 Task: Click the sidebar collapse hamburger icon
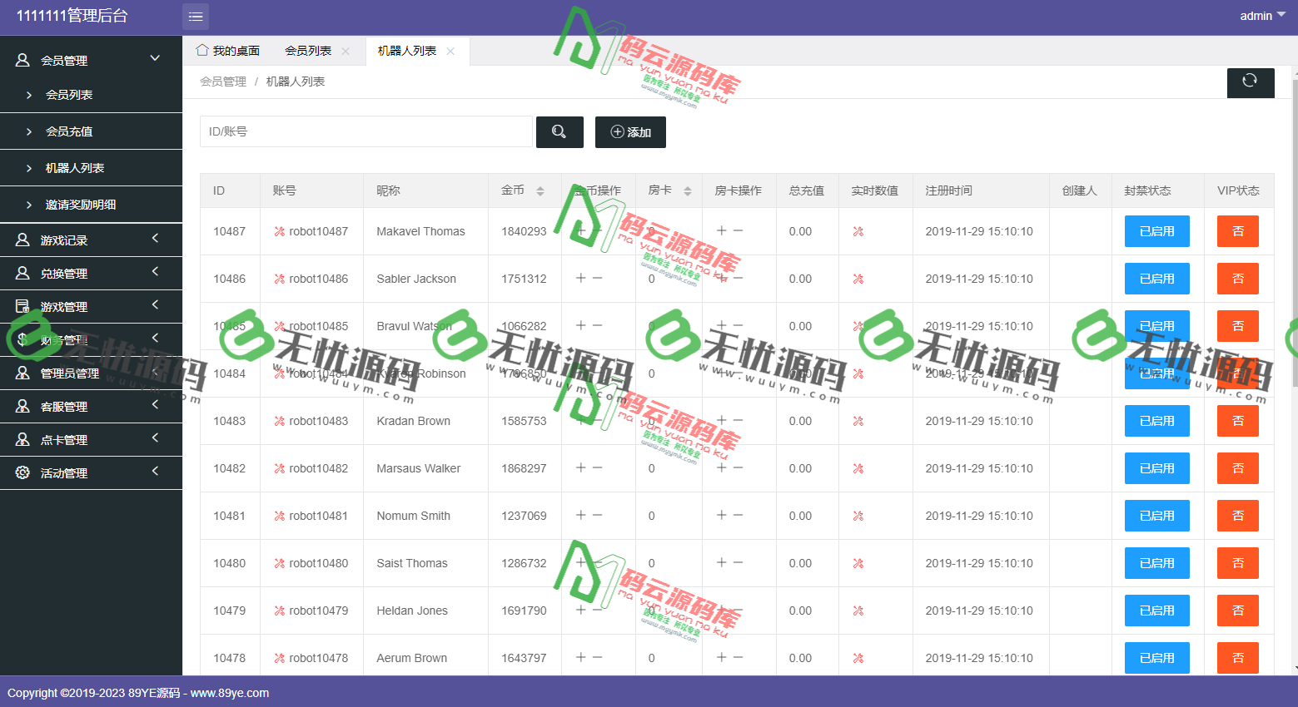[x=195, y=17]
